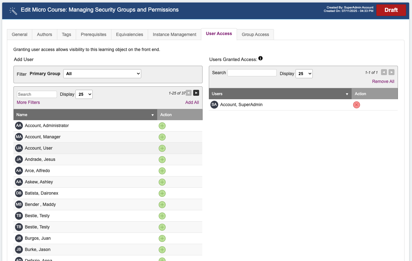Open the Equivalencies tab
Viewport: 412px width, 261px height.
(129, 34)
